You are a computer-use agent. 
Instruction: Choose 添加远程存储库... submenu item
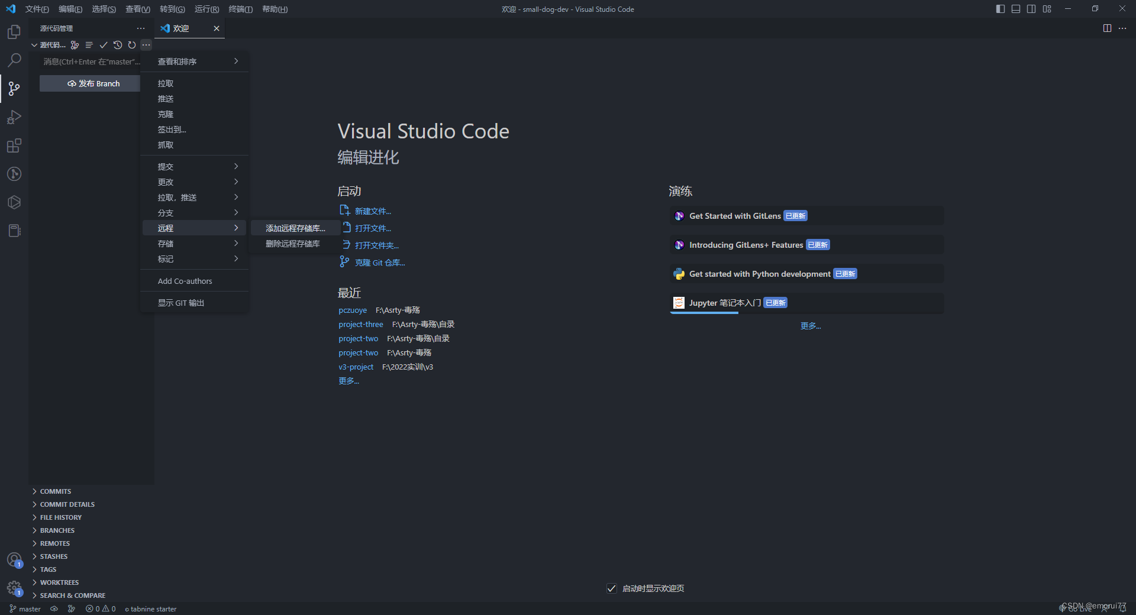pos(295,228)
